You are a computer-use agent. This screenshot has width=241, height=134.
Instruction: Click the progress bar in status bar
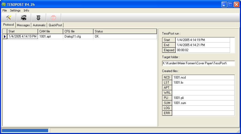(x=25, y=131)
